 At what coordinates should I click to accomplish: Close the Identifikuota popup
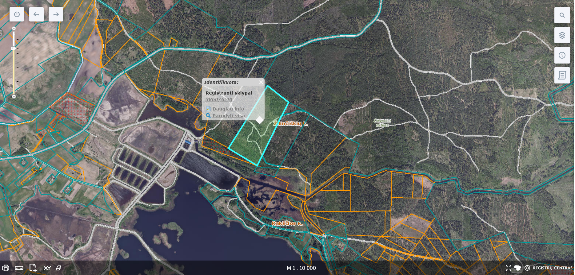click(x=261, y=82)
